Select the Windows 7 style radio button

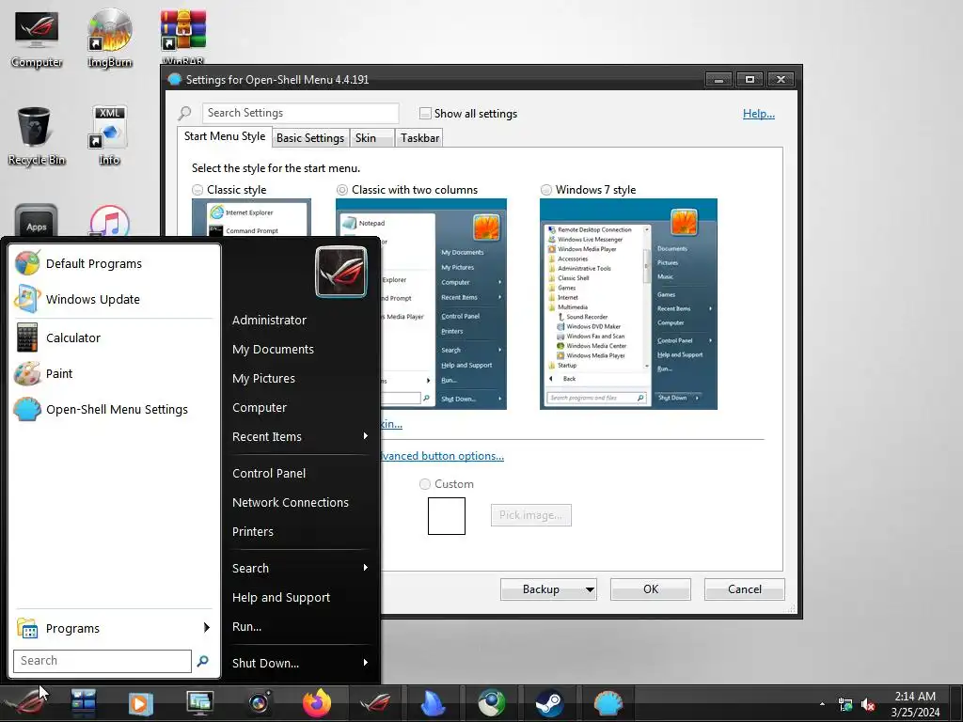(x=546, y=190)
